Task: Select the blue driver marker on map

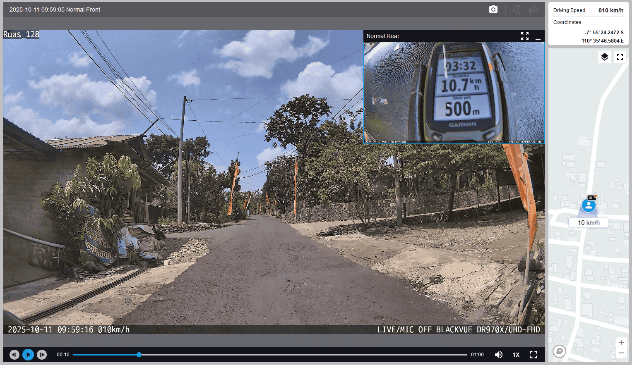Action: click(589, 205)
